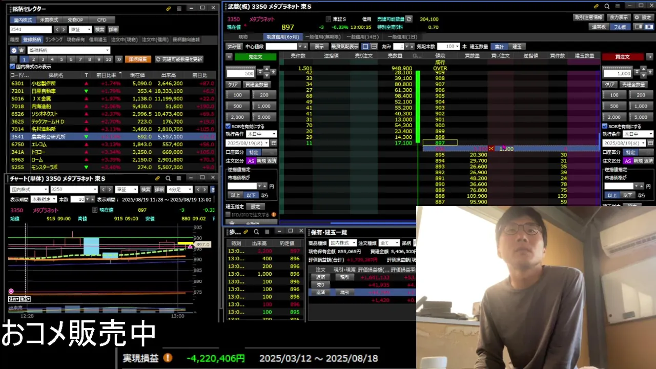The image size is (656, 369).
Task: Switch to CFD tab
Action: (x=101, y=20)
